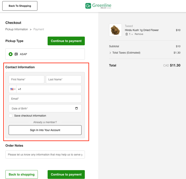The height and width of the screenshot is (179, 186).
Task: Check the Save checkout information box
Action: pos(11,116)
